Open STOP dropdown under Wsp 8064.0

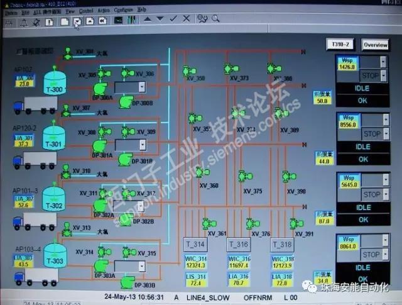click(x=385, y=255)
